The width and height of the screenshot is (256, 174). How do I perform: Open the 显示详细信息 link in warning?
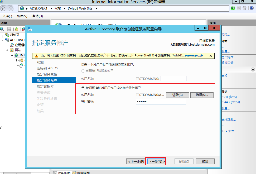point(194,56)
